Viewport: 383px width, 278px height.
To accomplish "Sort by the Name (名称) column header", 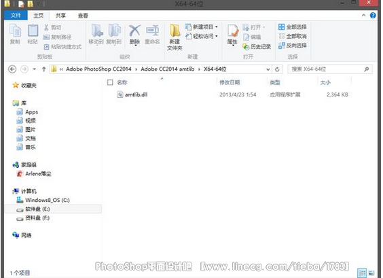I will point(122,82).
